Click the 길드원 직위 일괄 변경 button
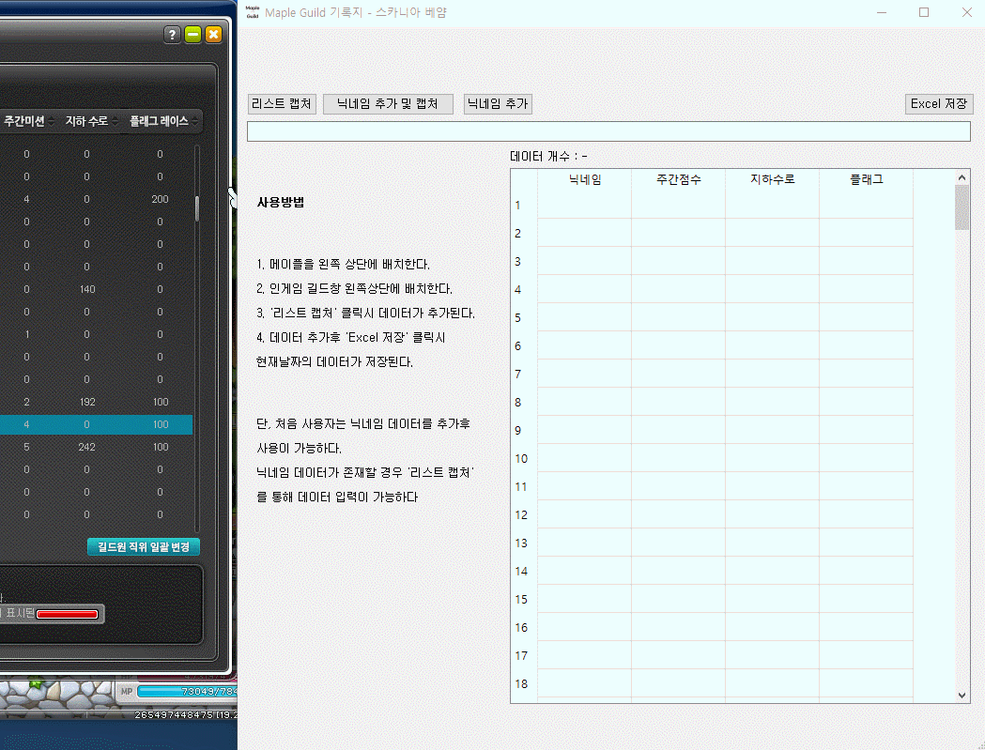This screenshot has width=985, height=750. coord(144,546)
